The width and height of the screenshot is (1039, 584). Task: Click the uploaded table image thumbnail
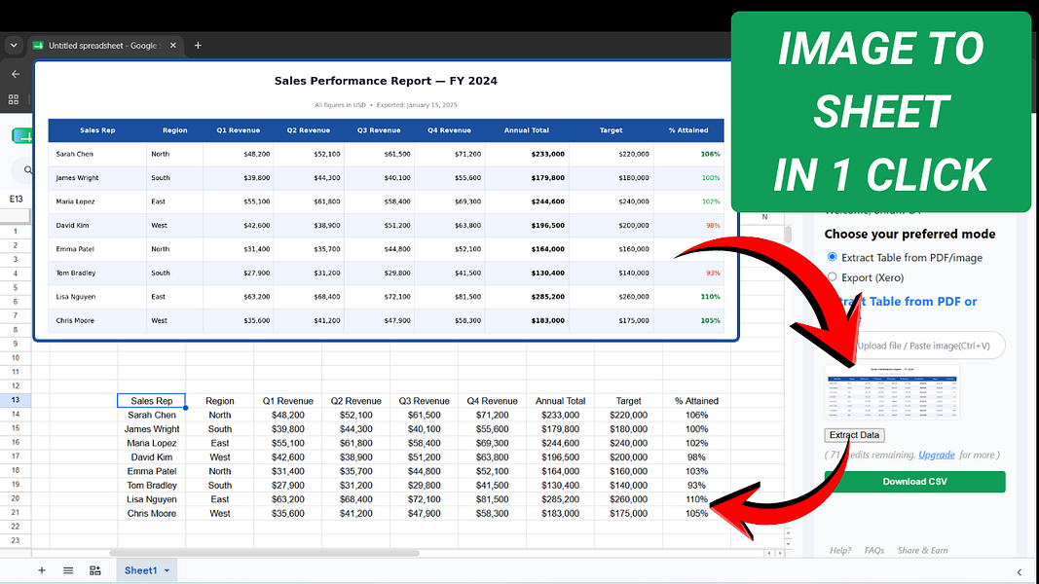pos(892,392)
